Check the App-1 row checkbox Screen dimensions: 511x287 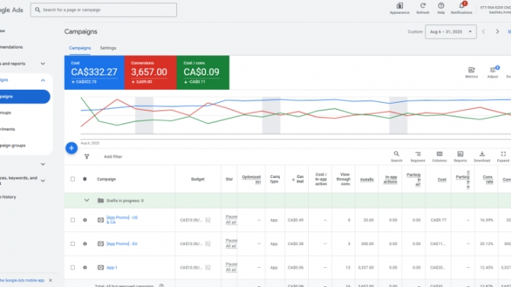coord(72,267)
